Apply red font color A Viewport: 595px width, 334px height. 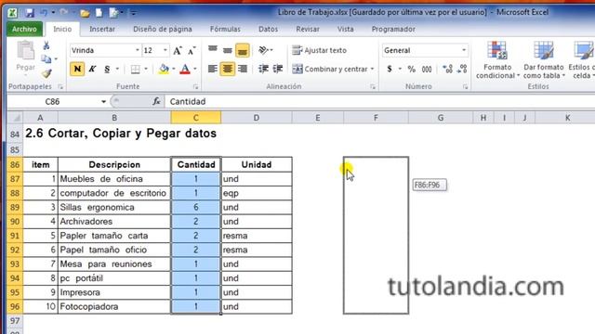[x=185, y=69]
